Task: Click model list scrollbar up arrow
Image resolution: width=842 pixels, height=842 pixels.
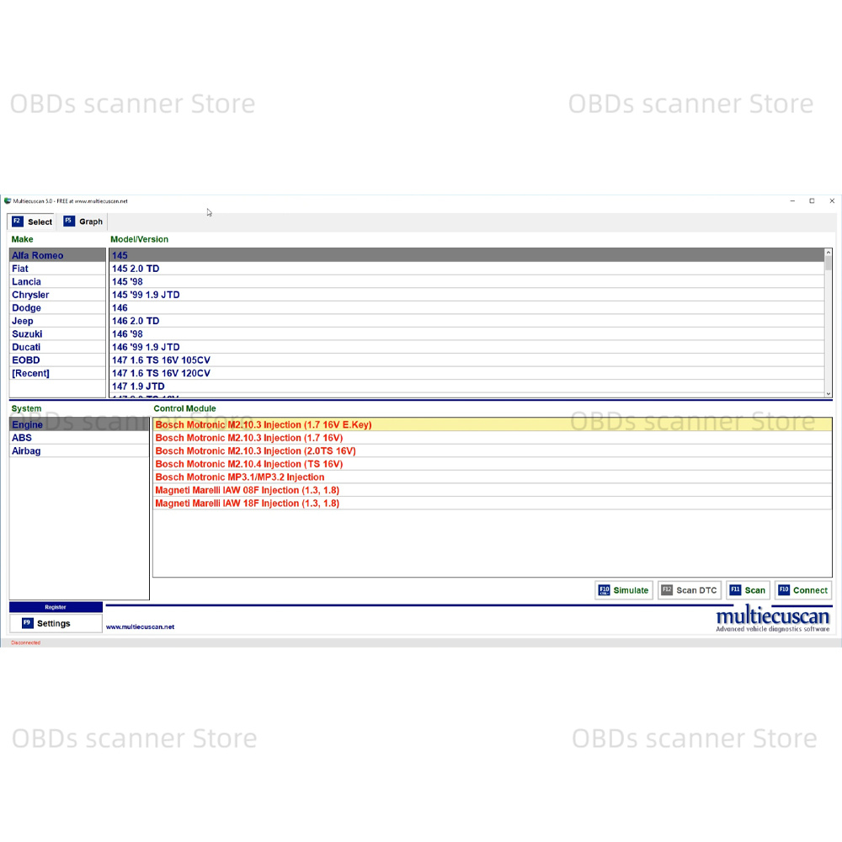Action: [x=829, y=252]
